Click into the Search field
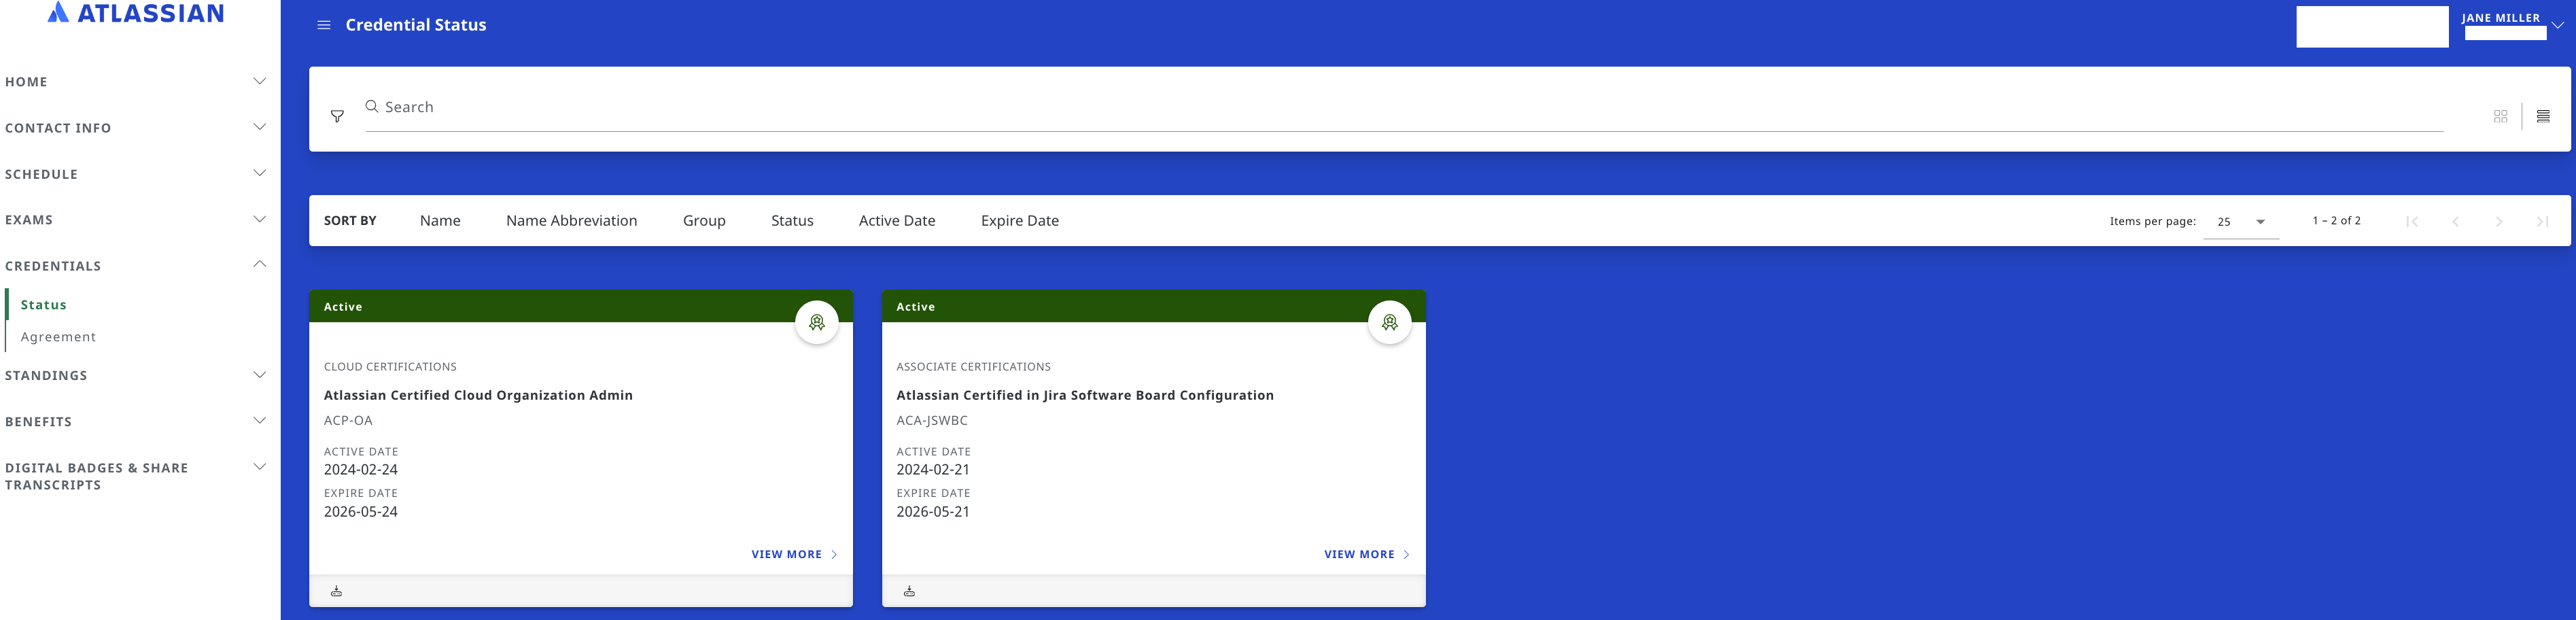The image size is (2576, 620). 1404,107
